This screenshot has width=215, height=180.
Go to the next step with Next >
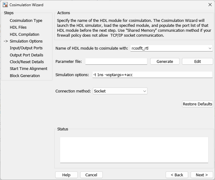coord(201,175)
